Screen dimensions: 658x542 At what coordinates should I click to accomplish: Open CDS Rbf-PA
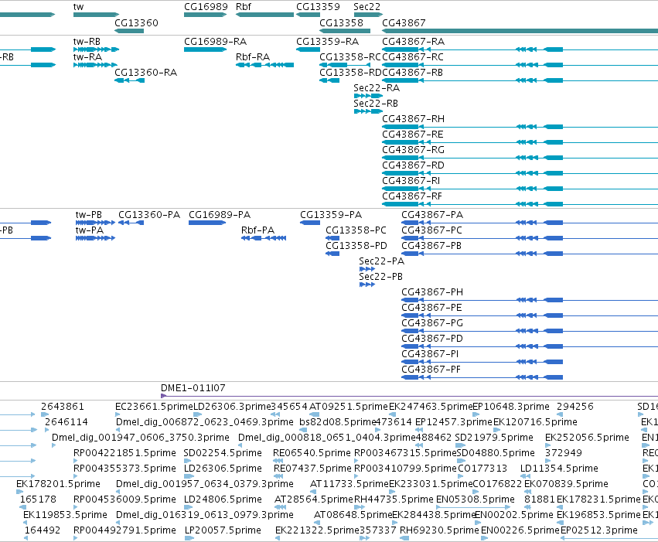point(257,230)
